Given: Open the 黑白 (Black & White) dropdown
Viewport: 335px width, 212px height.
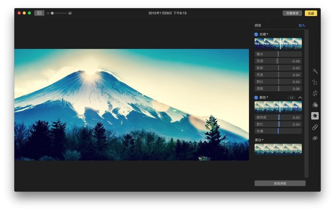Looking at the screenshot, I should click(x=263, y=140).
